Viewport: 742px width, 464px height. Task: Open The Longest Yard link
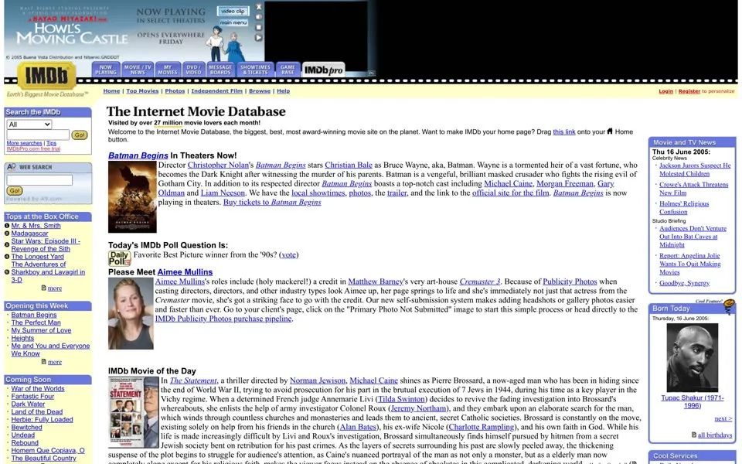click(x=37, y=257)
